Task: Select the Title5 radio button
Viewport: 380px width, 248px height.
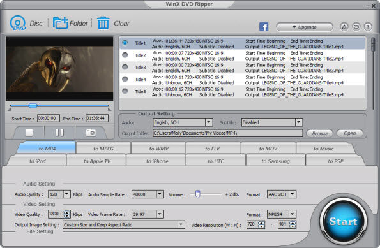Action: (125, 91)
